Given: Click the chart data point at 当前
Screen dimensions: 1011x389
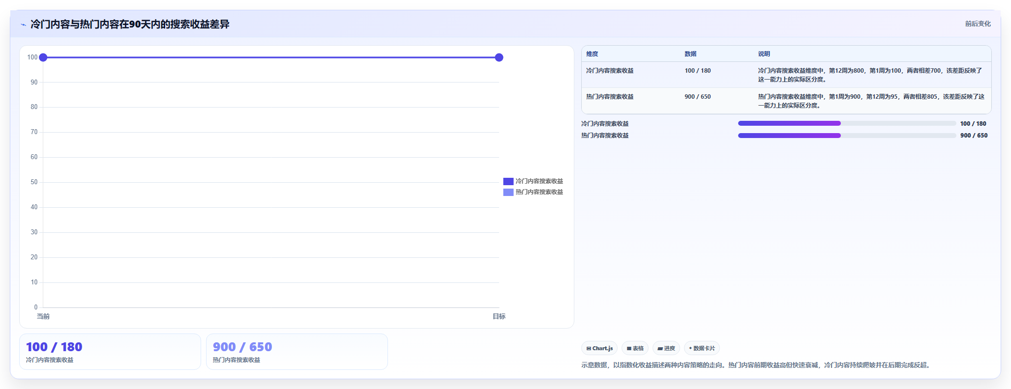Looking at the screenshot, I should click(43, 57).
